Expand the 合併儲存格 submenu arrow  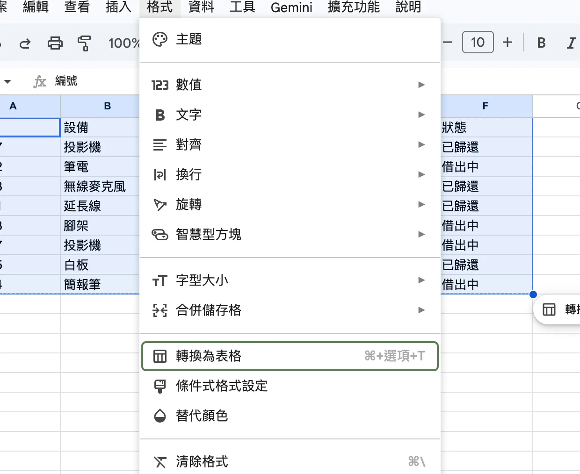(421, 310)
